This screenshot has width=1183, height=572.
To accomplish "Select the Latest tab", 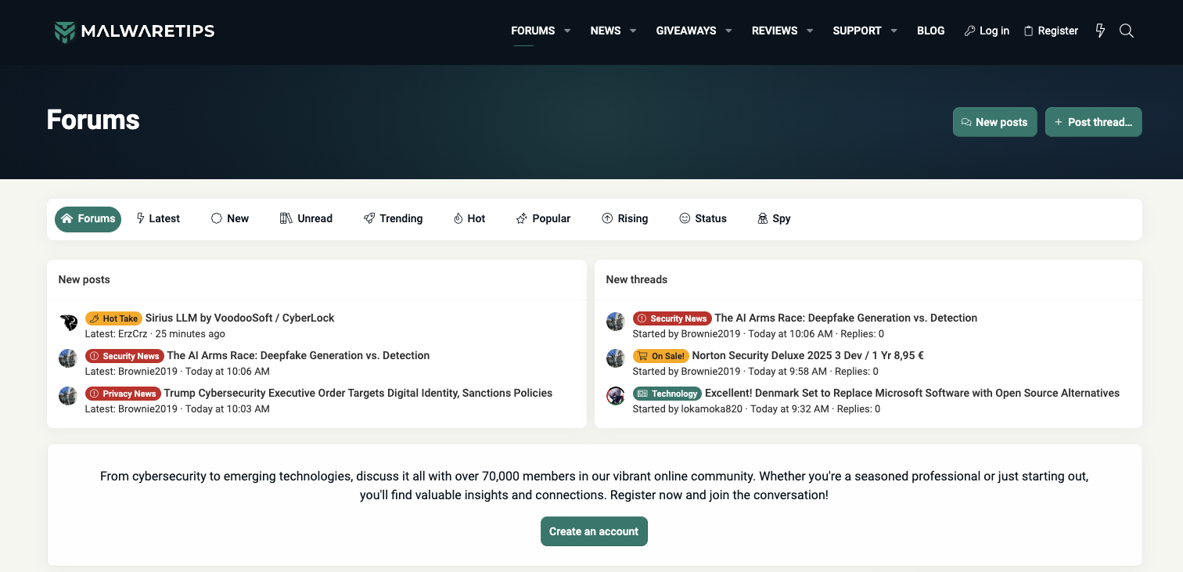I will click(x=158, y=219).
